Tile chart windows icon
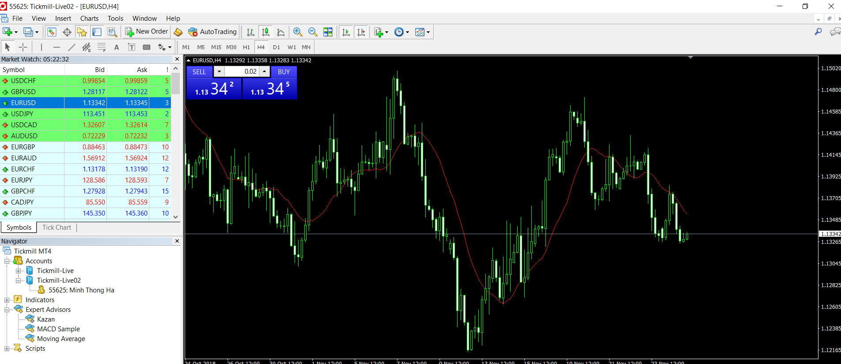 [x=328, y=32]
